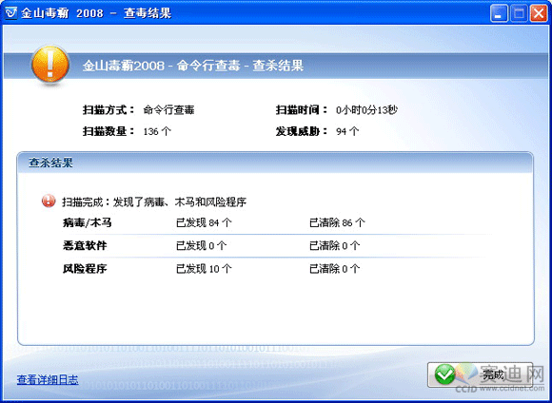
Task: Click the scan time value 0小时0分13秒
Action: (x=366, y=110)
